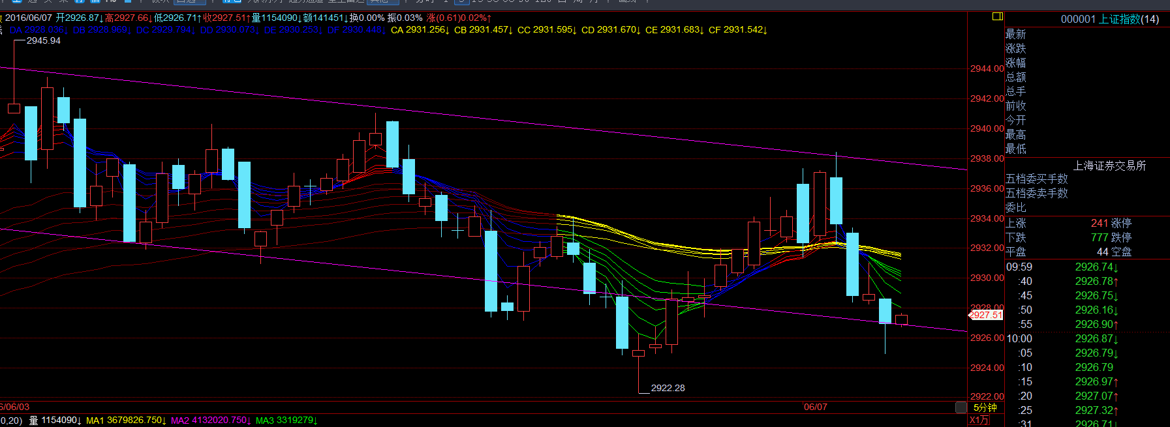1170x427 pixels.
Task: Select the yellow CA indicator value
Action: point(420,30)
